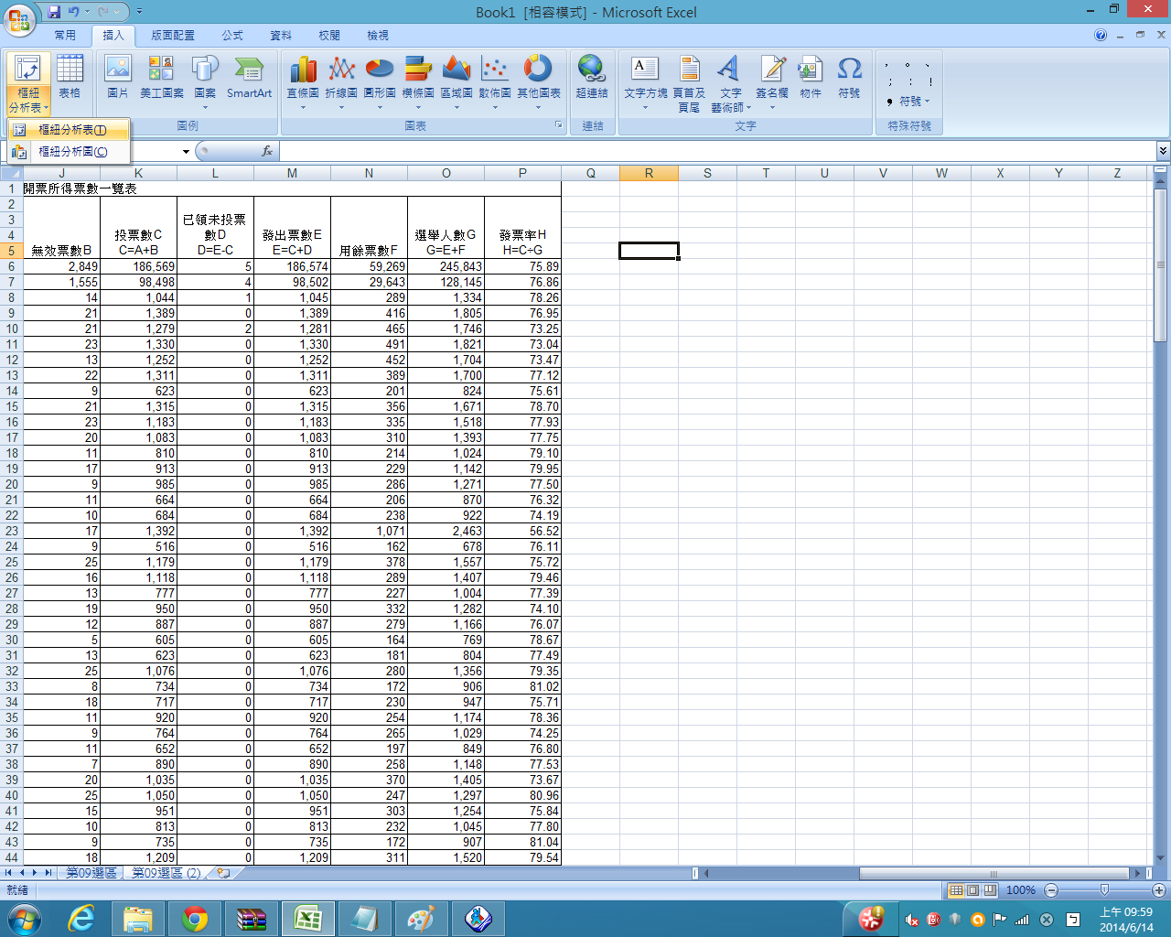Expand the formula bar
This screenshot has height=937, width=1171.
(x=1163, y=151)
